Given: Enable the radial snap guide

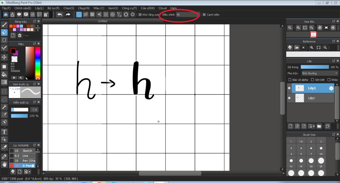Looking at the screenshot, I should tap(106, 15).
